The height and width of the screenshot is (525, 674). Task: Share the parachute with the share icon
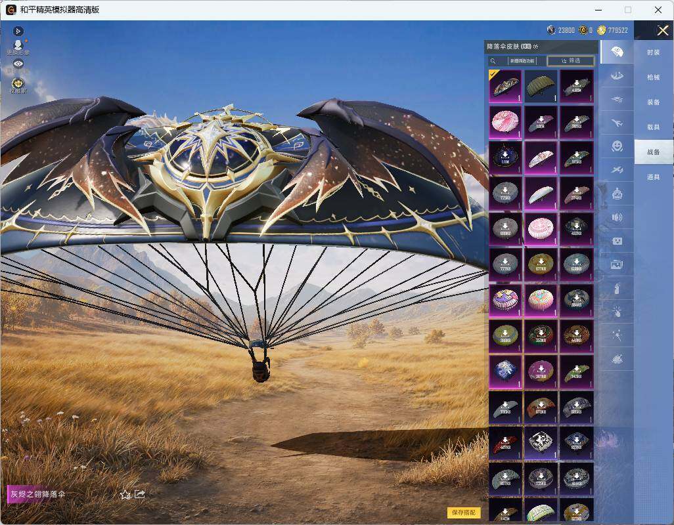[140, 495]
